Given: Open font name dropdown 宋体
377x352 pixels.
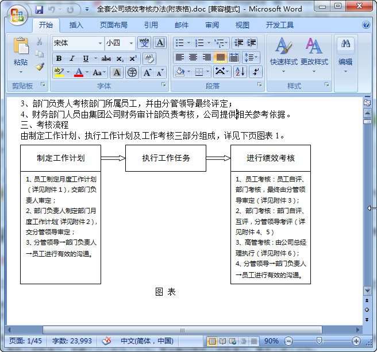Looking at the screenshot, I should pos(100,43).
